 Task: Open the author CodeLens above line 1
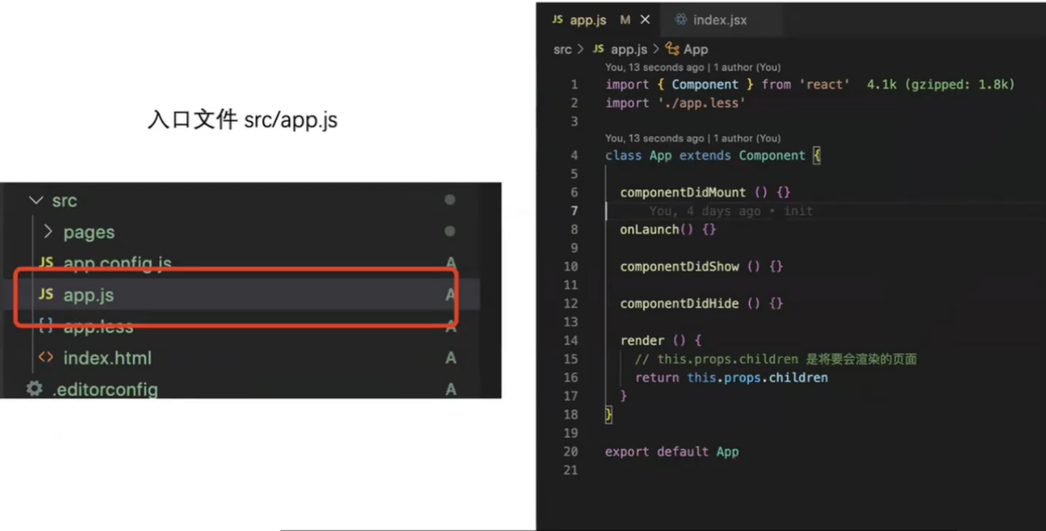pos(693,67)
